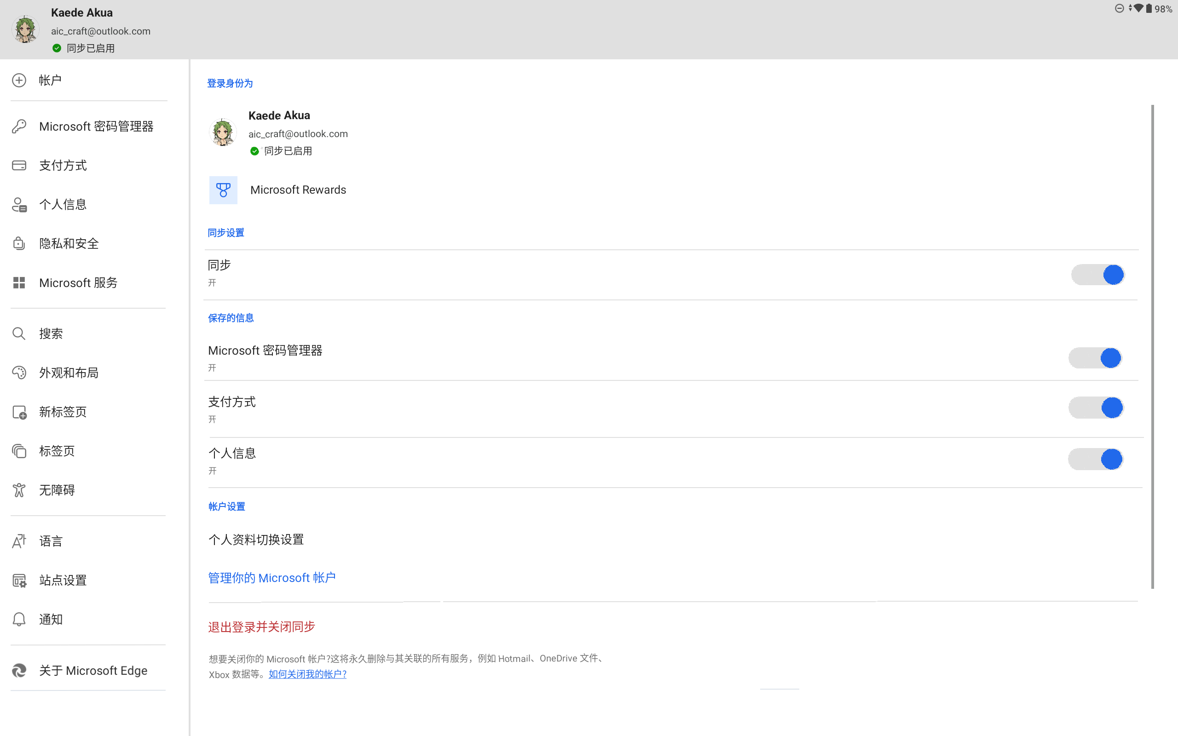1178x736 pixels.
Task: Turn off the 同步 toggle
Action: point(1097,275)
